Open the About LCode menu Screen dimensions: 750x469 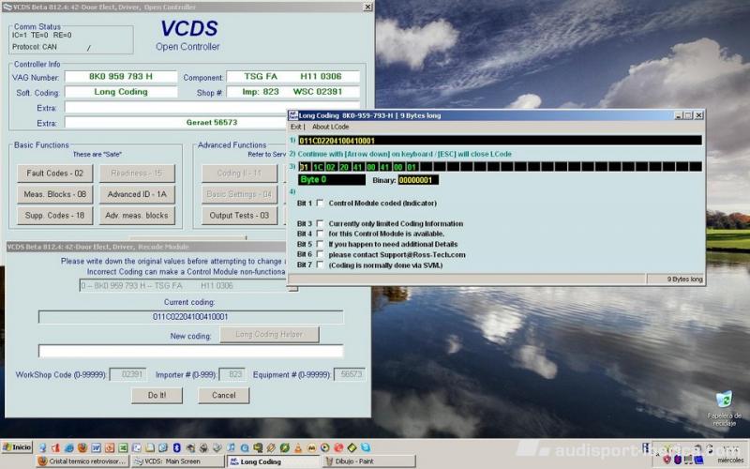(x=330, y=127)
